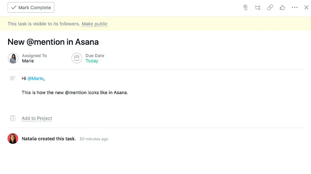Add a subtask using subtask icon
Viewport: 311px width, 174px height.
[258, 7]
